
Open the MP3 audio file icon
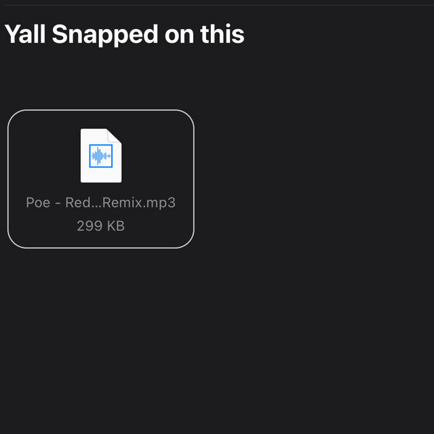click(x=101, y=155)
